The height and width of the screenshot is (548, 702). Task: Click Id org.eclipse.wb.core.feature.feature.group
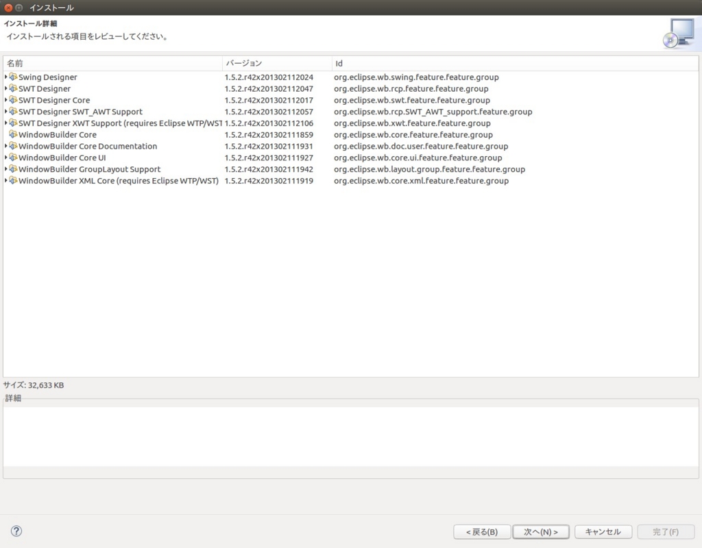coord(413,135)
